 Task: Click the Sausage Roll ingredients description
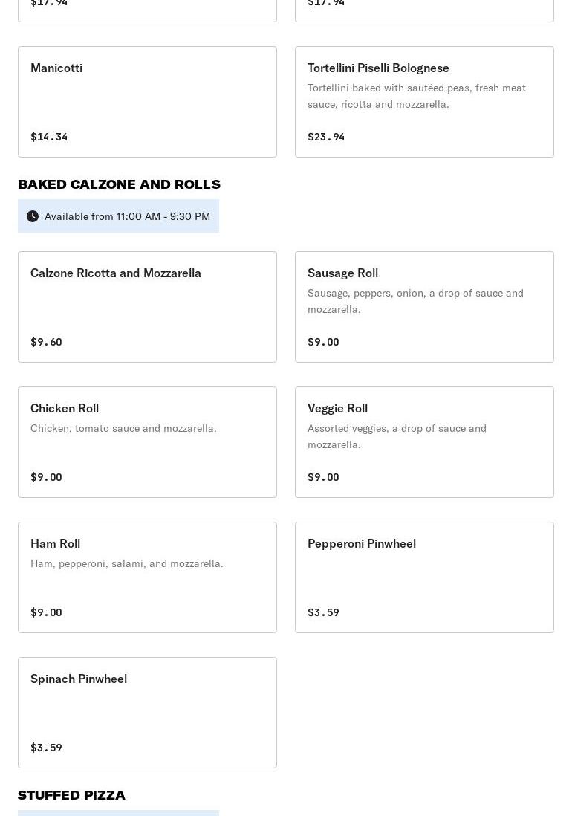pos(415,301)
